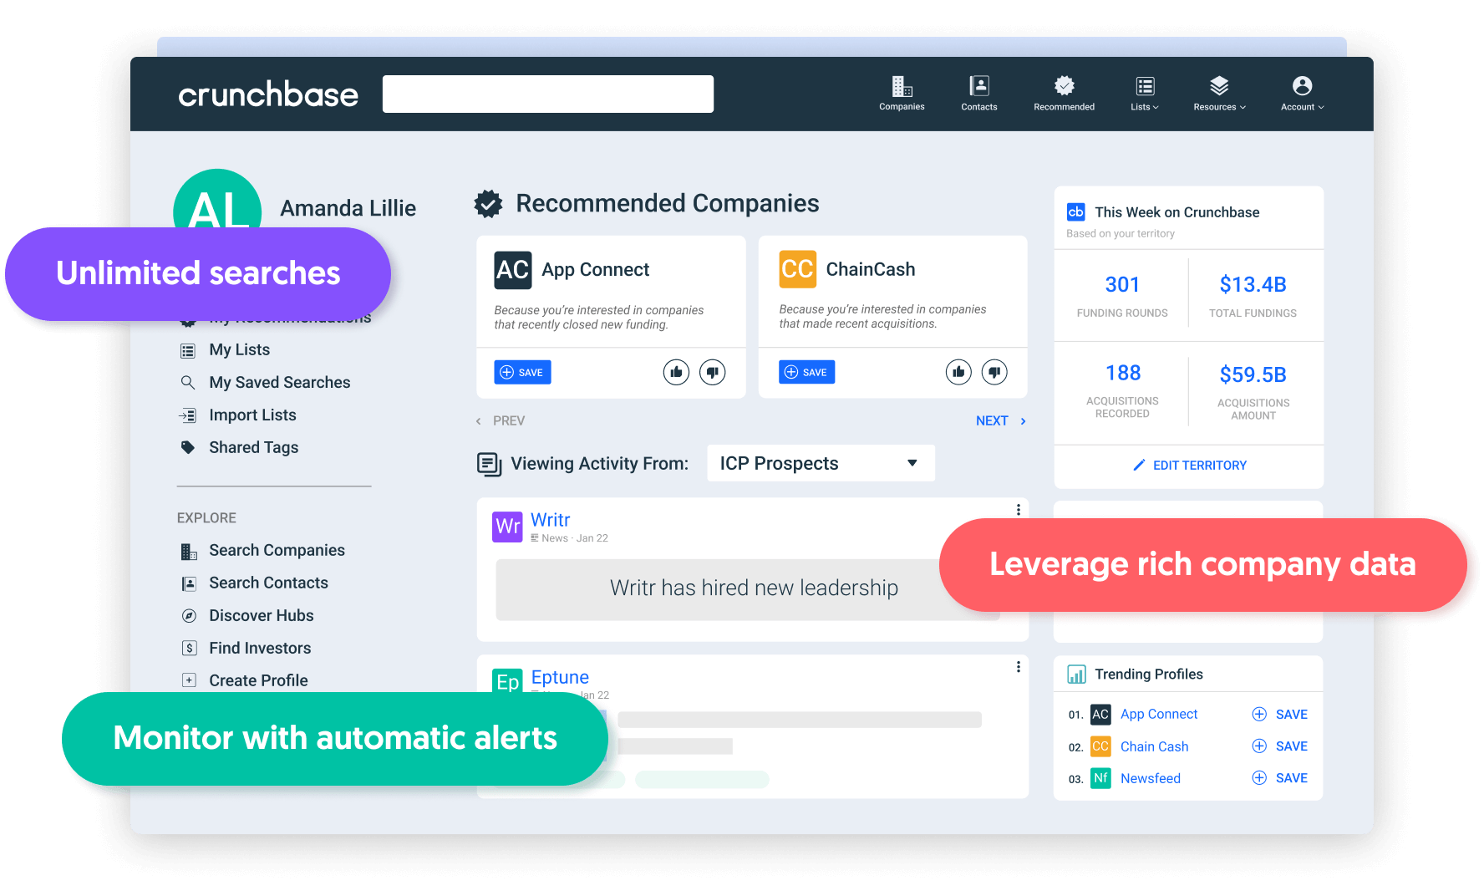Viewport: 1484px width, 891px height.
Task: Expand the Resources menu in top bar
Action: point(1219,93)
